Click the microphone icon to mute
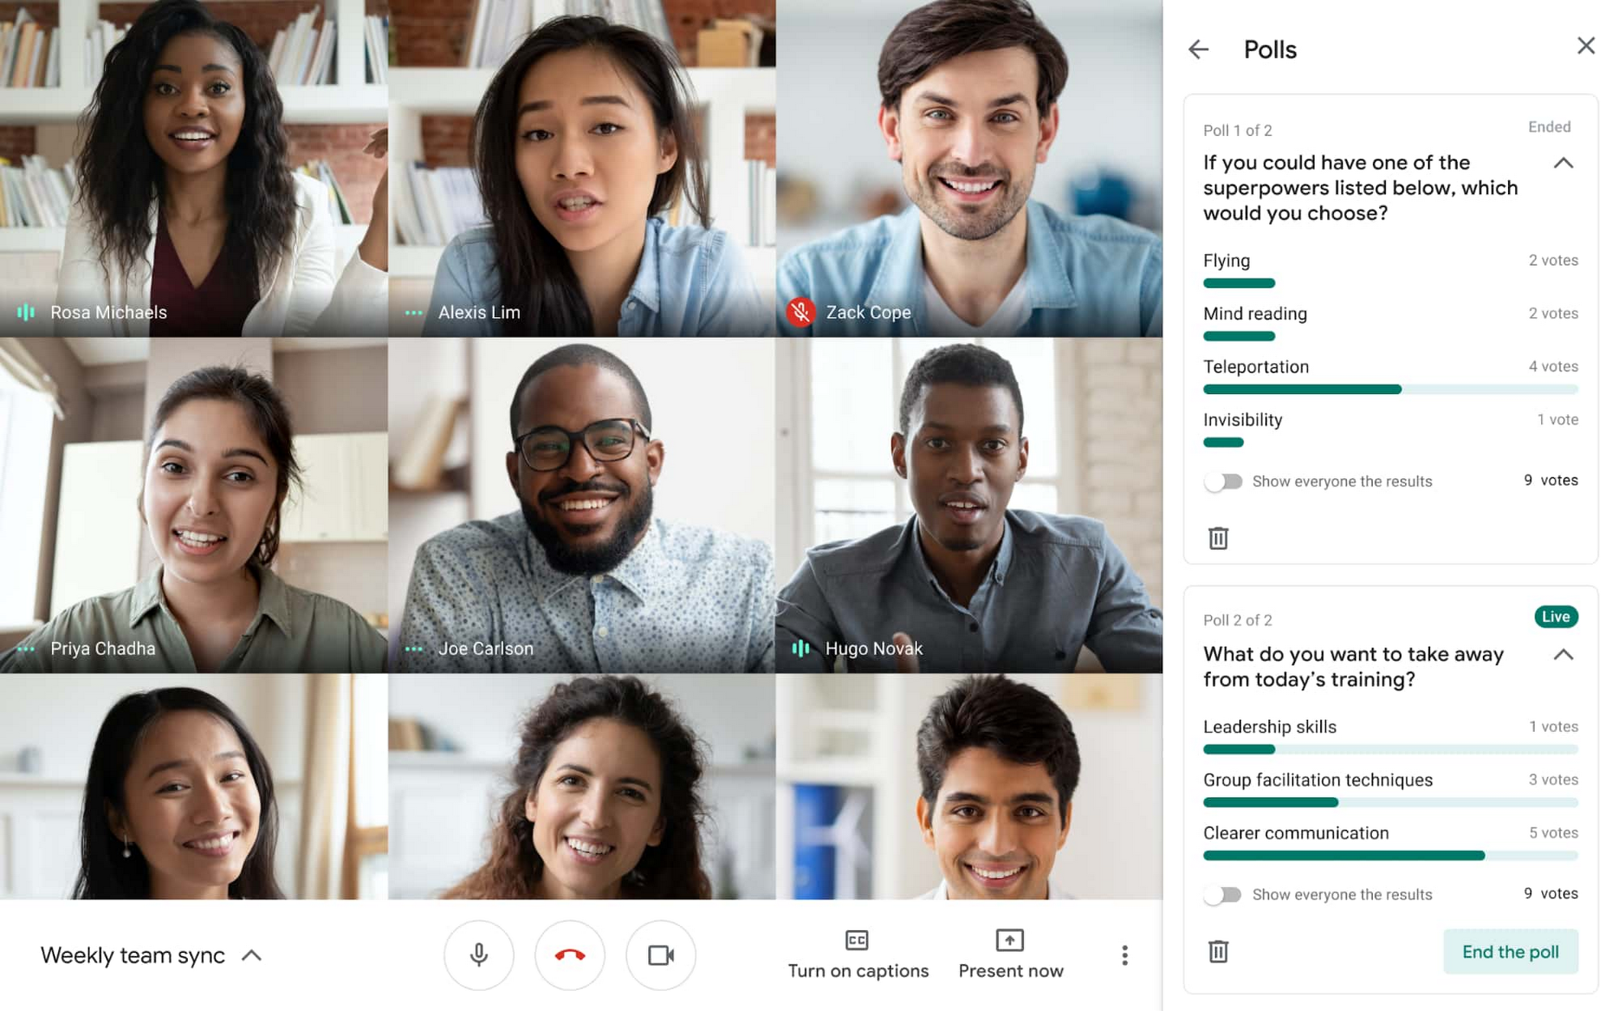 click(x=477, y=954)
